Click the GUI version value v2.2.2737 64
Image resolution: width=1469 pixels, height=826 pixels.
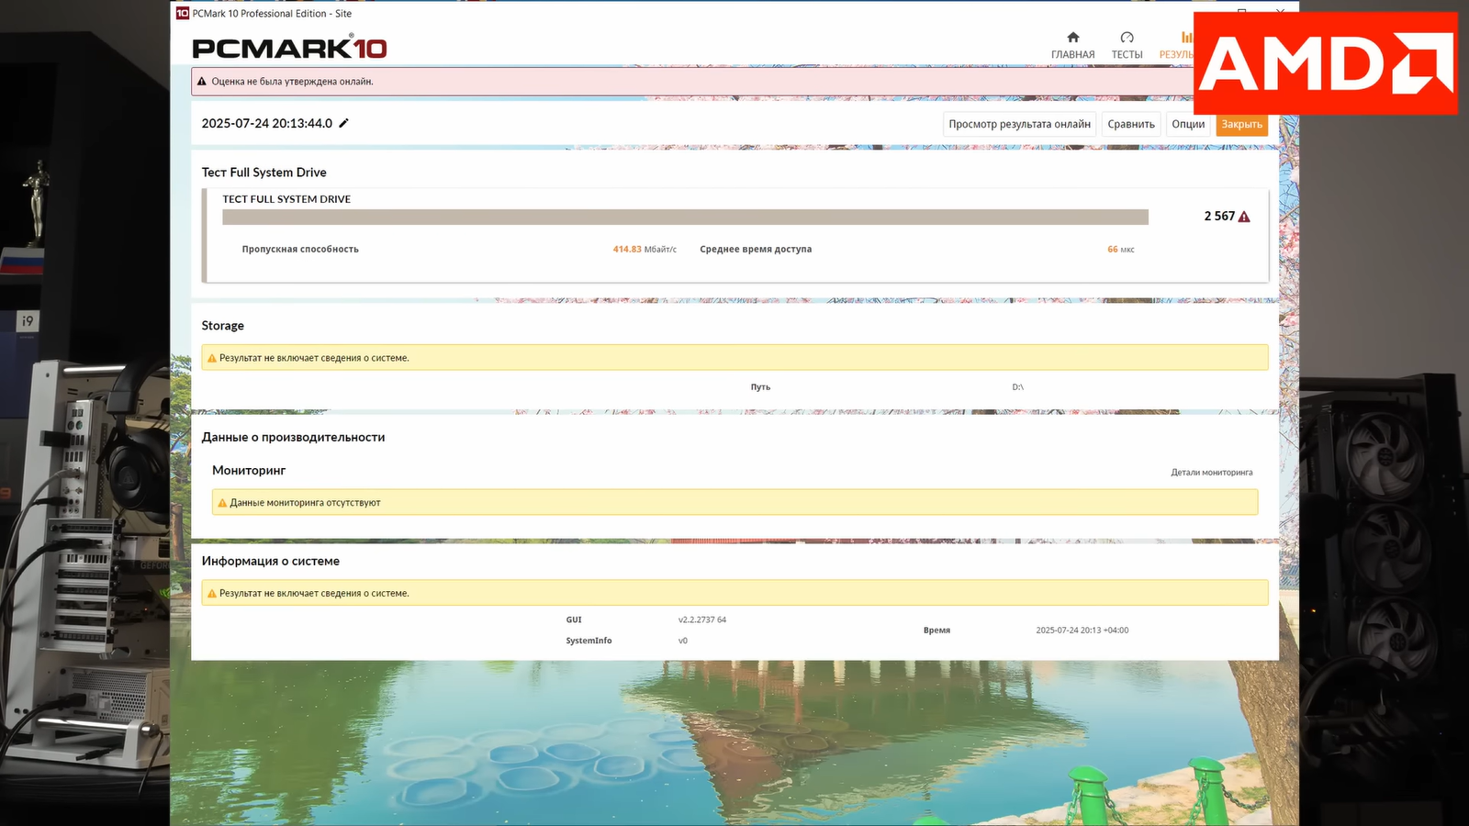(x=702, y=620)
